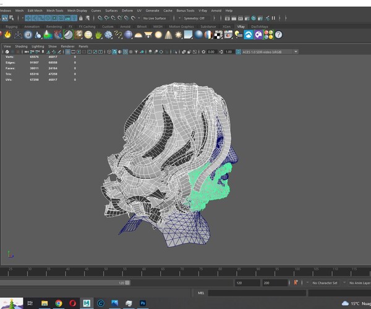Click the Chaos Cloud blue shelf icon

[249, 35]
